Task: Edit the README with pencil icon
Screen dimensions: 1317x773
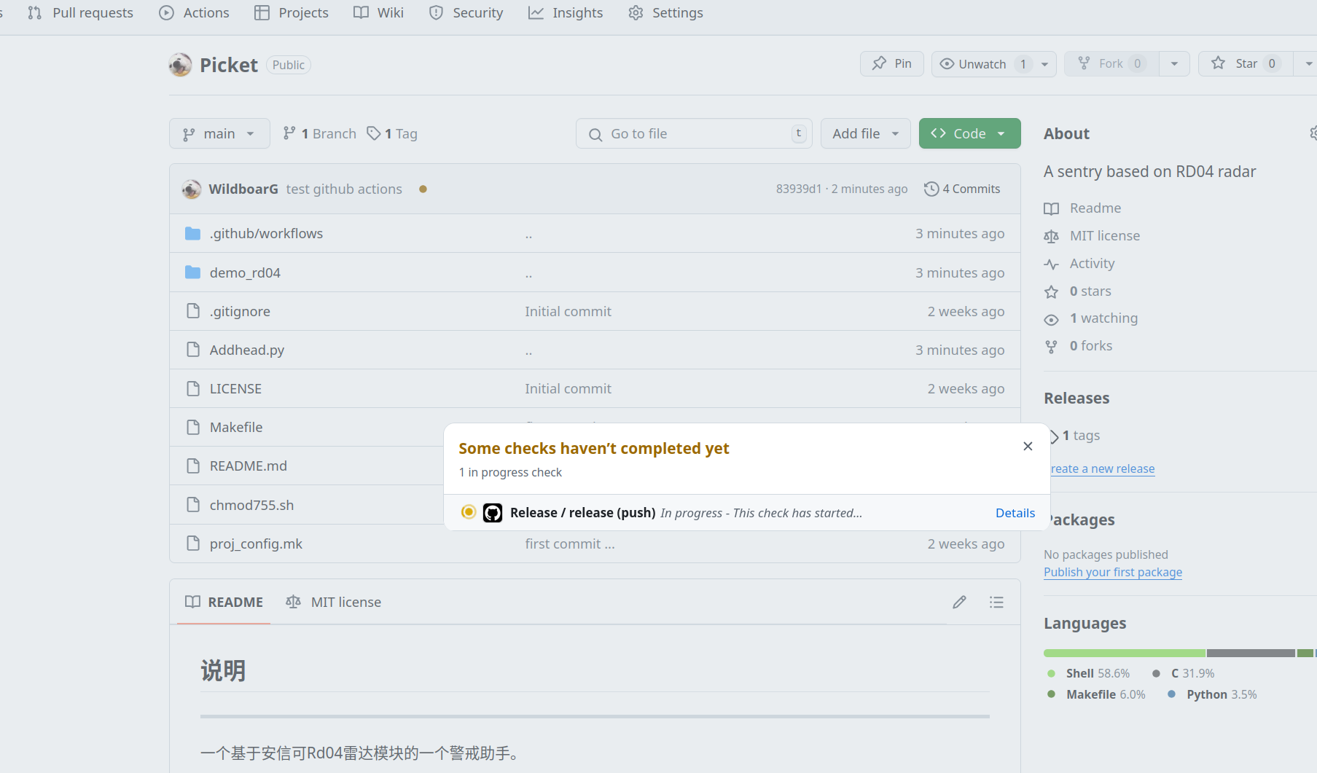Action: (959, 602)
